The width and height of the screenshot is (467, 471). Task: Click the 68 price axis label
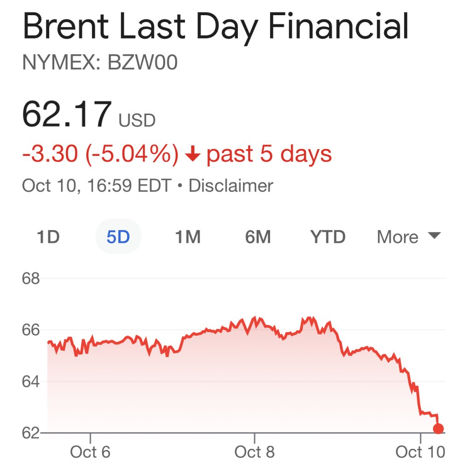(x=31, y=279)
